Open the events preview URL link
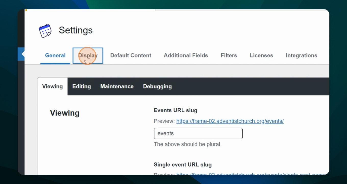This screenshot has width=347, height=184. 230,121
